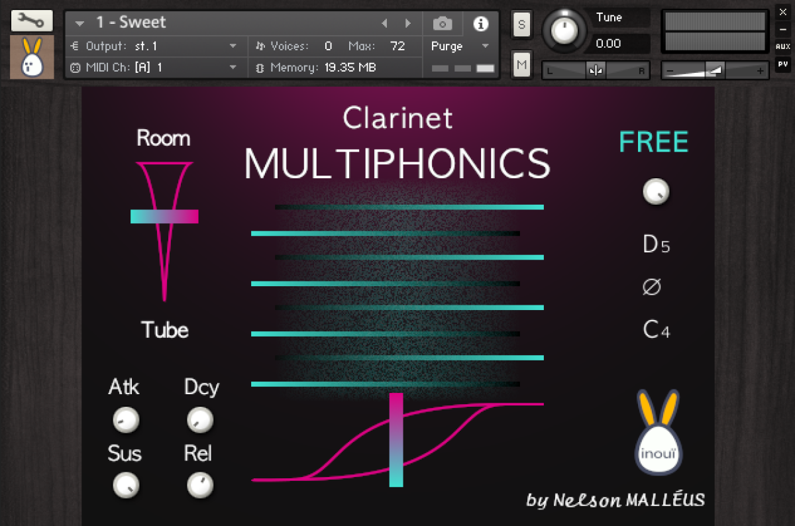Expand the Output st. 1 dropdown
The image size is (795, 526).
coord(233,46)
